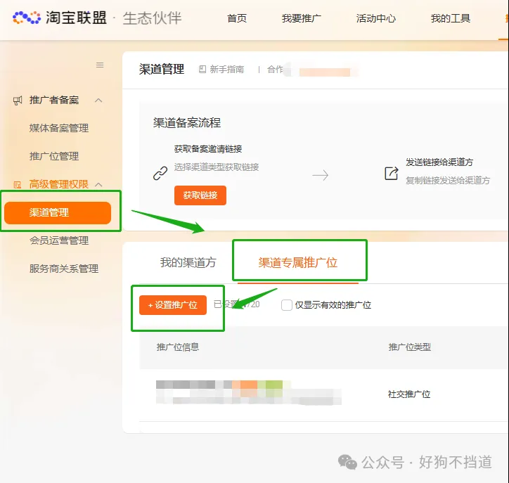The width and height of the screenshot is (509, 483).
Task: Click the book icon next to 新手指南
Action: tap(202, 69)
